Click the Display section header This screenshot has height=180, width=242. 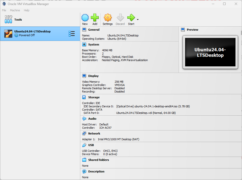[x=93, y=76]
